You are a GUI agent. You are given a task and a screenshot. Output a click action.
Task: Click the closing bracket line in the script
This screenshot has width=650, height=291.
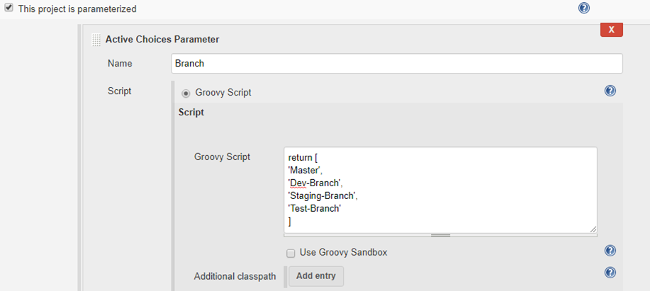coord(290,221)
